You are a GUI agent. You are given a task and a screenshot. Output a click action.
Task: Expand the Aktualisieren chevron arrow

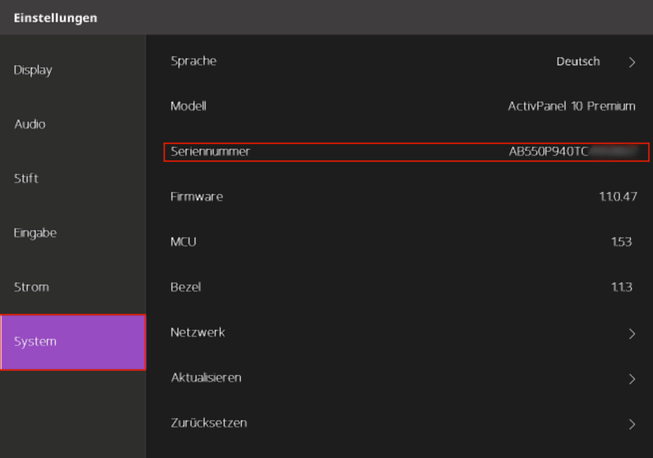(x=632, y=379)
